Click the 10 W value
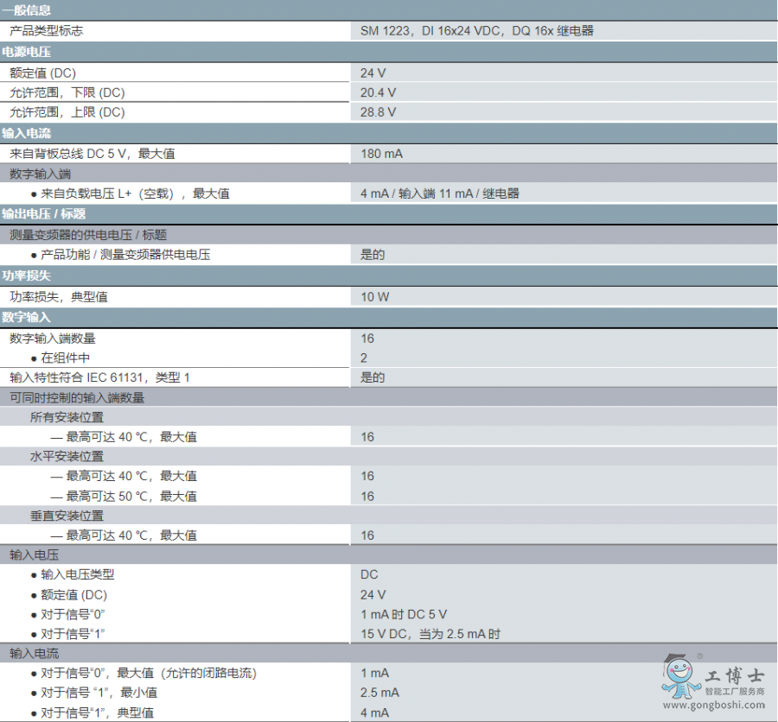This screenshot has height=722, width=778. click(375, 296)
